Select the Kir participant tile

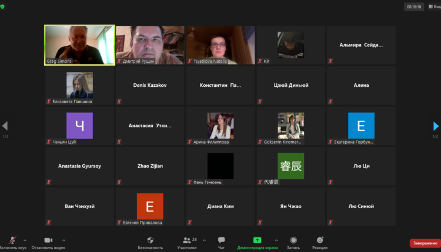coord(291,45)
